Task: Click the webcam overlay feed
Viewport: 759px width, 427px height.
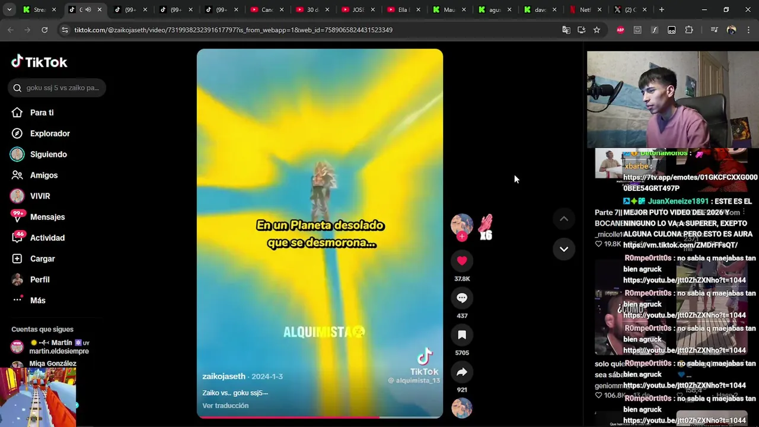Action: 673,99
